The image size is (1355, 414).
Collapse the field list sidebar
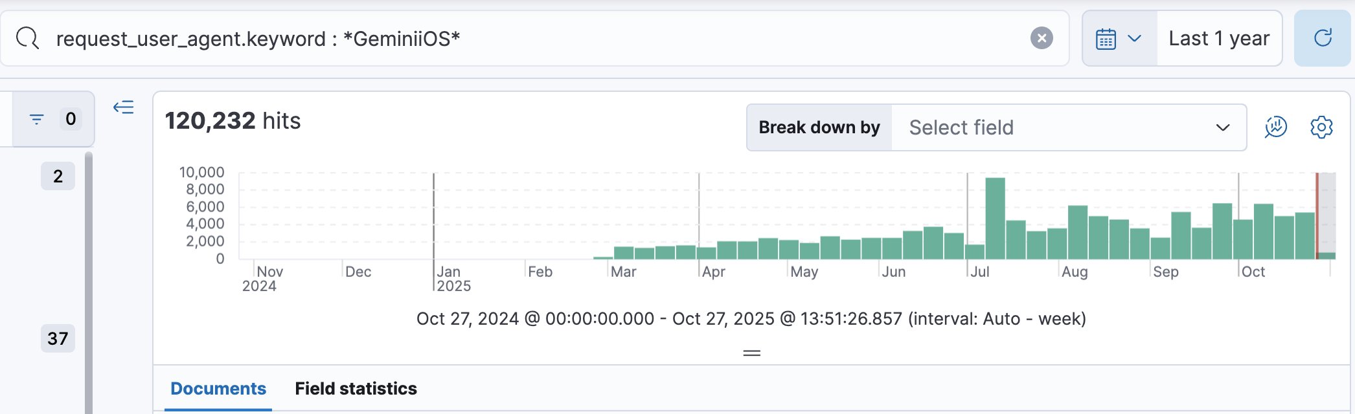(x=123, y=107)
